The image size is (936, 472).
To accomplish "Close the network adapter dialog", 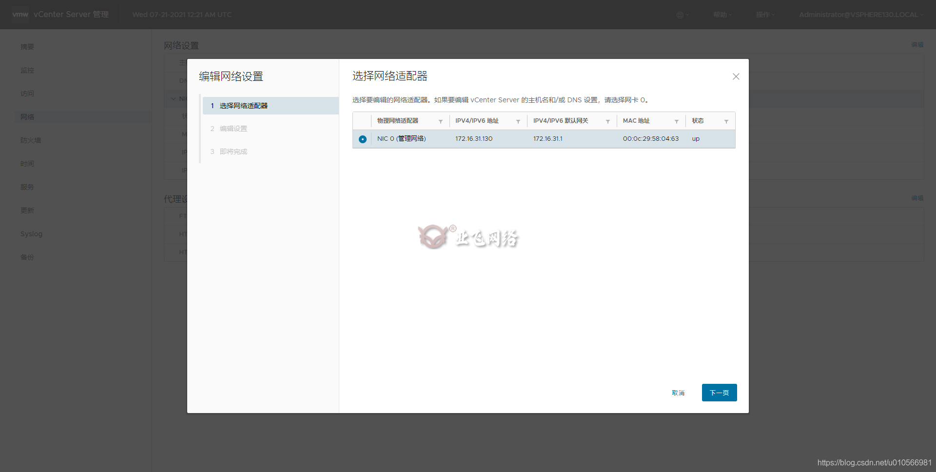I will click(x=736, y=76).
